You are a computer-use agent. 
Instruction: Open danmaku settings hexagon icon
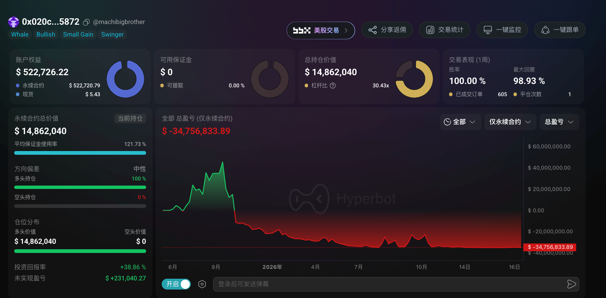(x=202, y=284)
